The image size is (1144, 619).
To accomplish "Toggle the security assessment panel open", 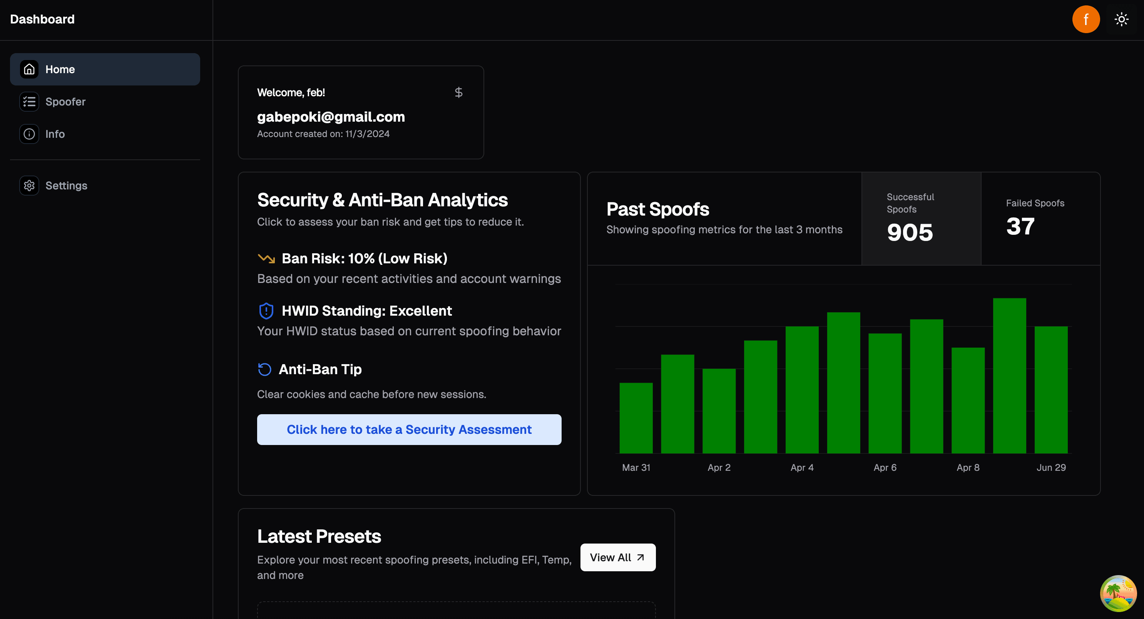I will point(409,429).
